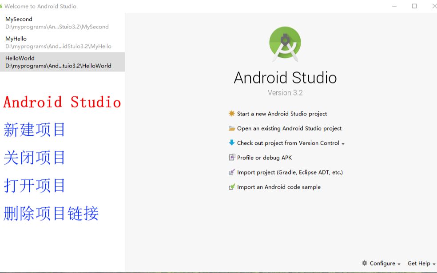This screenshot has width=437, height=273.
Task: Click the blue download arrow for Version Control
Action: pos(231,143)
